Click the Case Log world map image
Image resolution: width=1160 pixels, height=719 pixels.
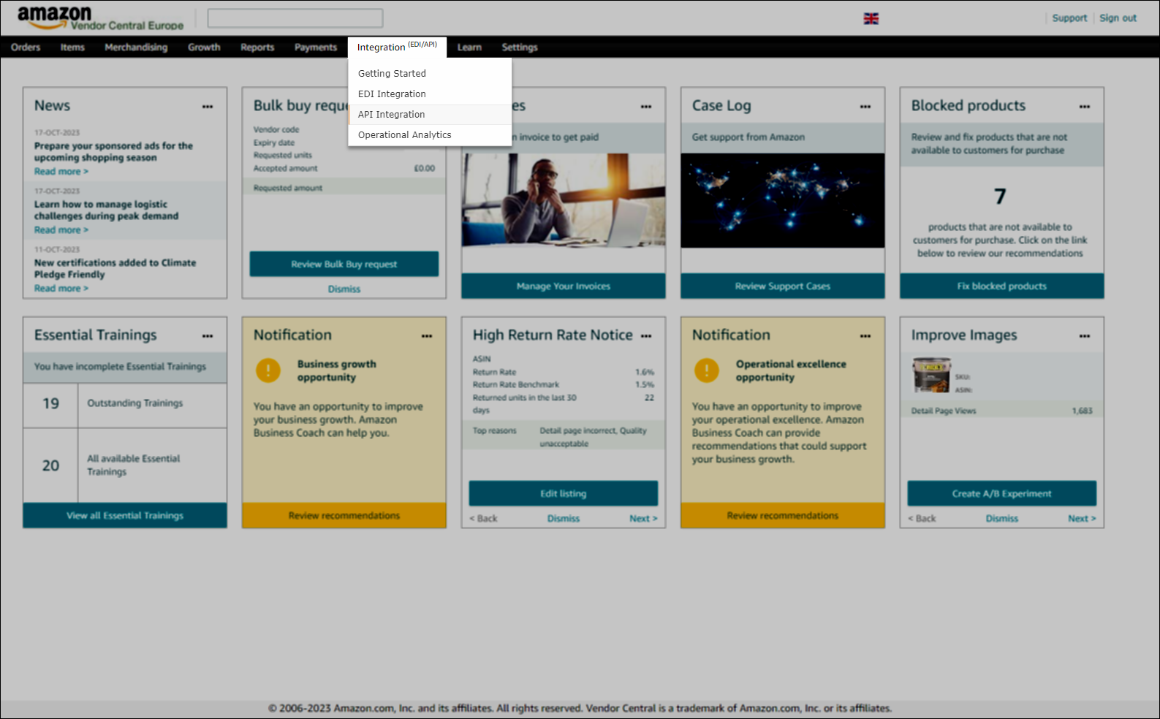click(x=783, y=200)
